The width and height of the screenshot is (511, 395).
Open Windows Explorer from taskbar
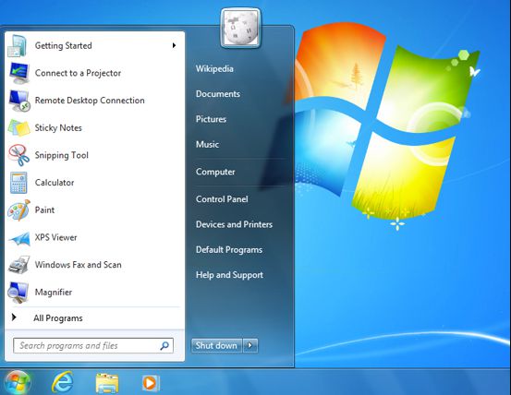pyautogui.click(x=107, y=383)
